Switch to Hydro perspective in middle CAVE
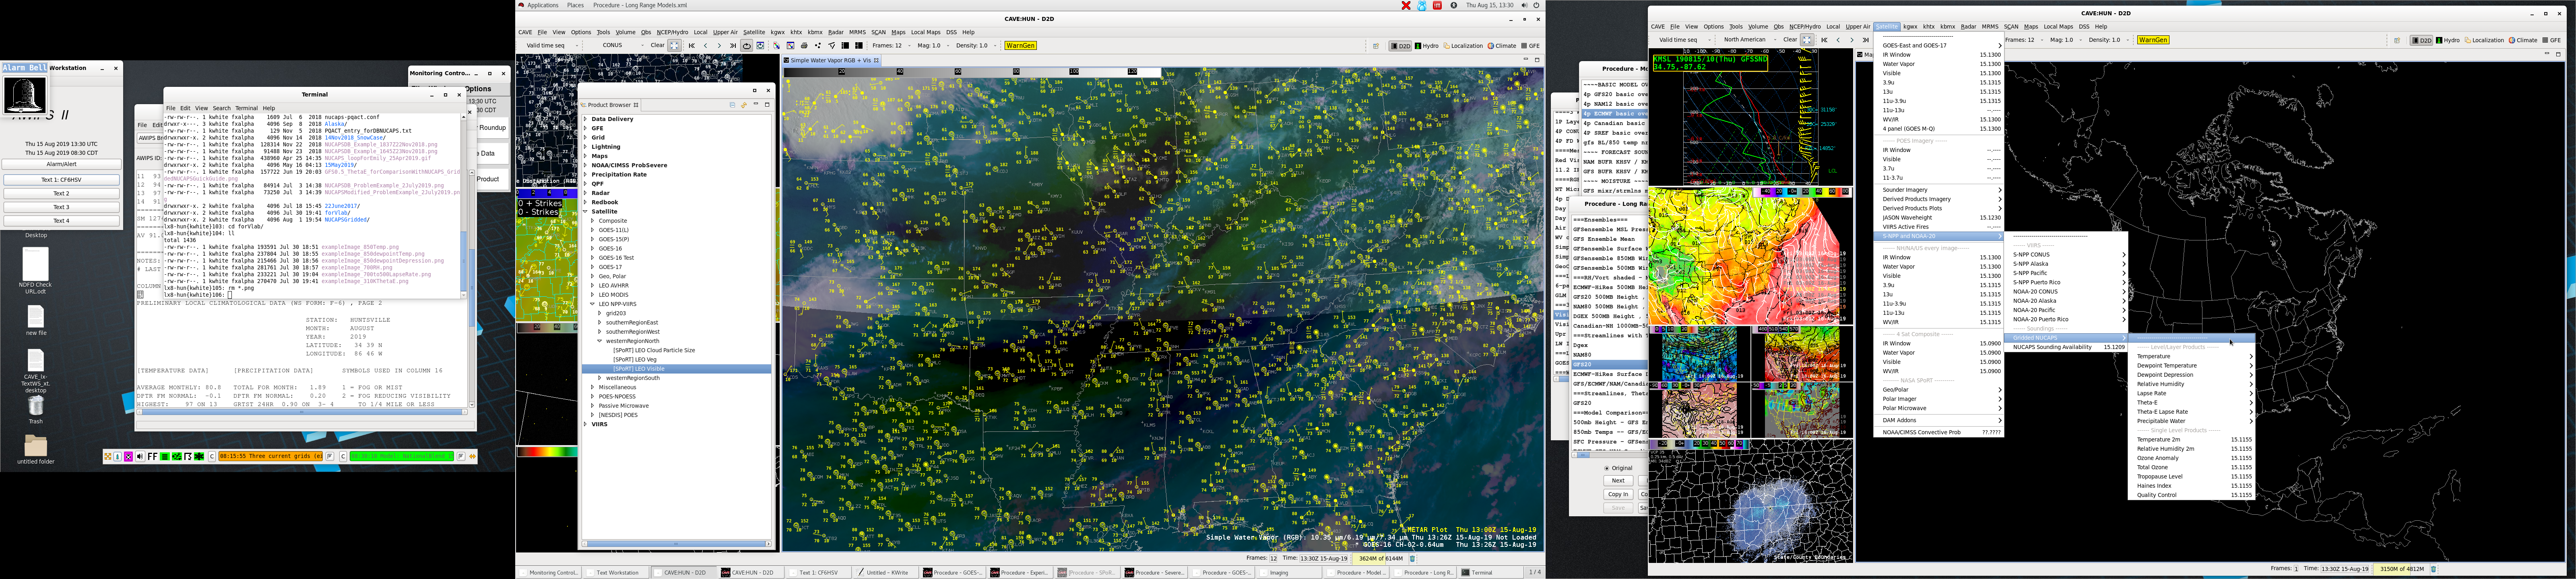Viewport: 2576px width, 579px height. 1427,46
